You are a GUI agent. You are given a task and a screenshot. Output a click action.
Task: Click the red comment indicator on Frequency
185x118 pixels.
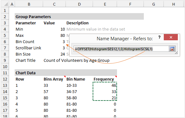click(116, 76)
